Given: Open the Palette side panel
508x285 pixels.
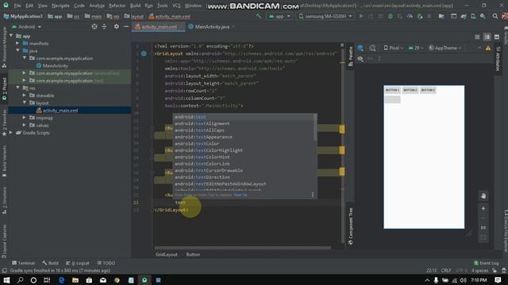Looking at the screenshot, I should click(x=351, y=56).
